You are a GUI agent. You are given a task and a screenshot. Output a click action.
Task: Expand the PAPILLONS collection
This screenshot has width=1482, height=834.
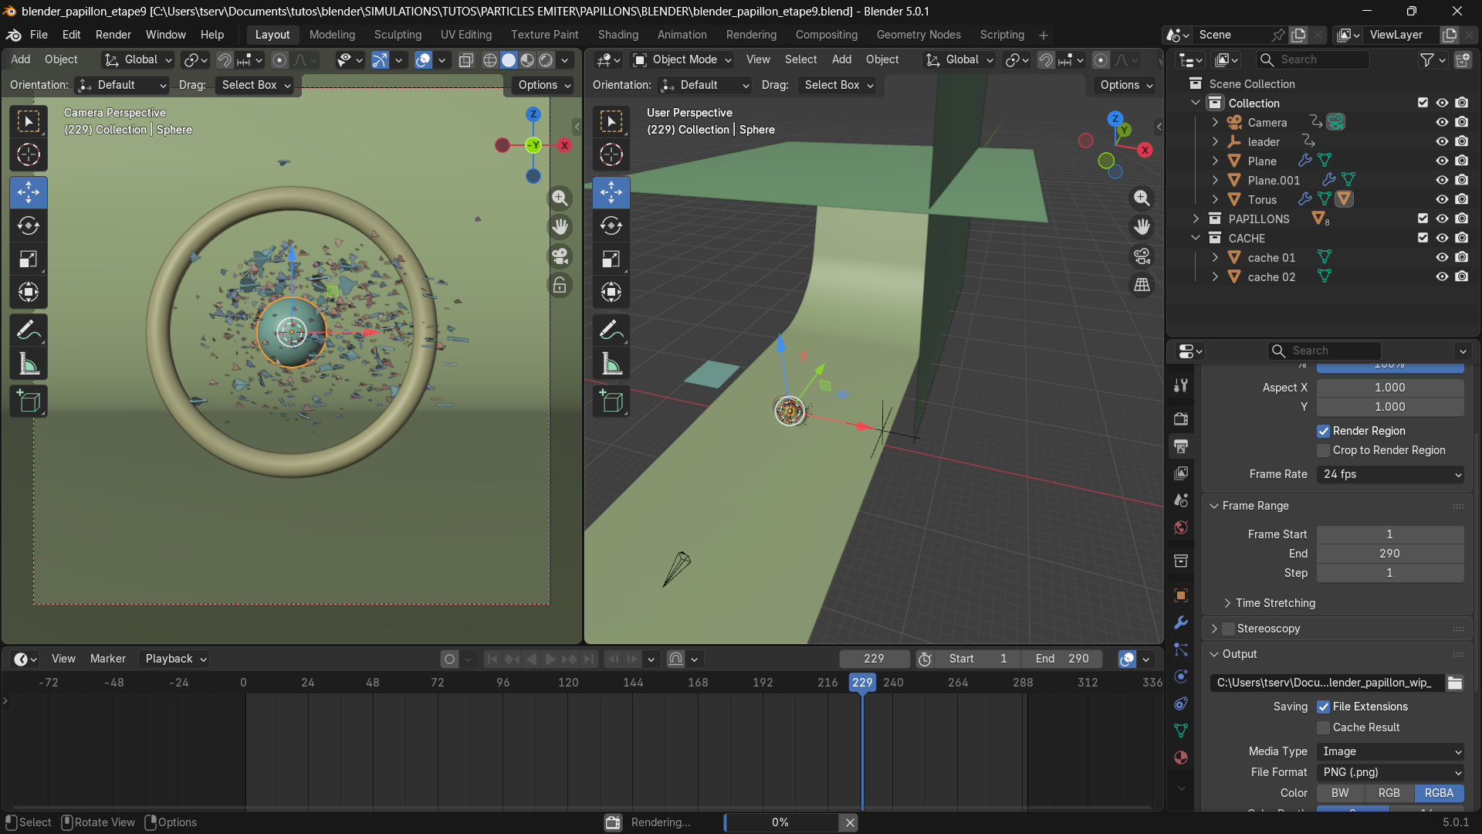click(1196, 219)
